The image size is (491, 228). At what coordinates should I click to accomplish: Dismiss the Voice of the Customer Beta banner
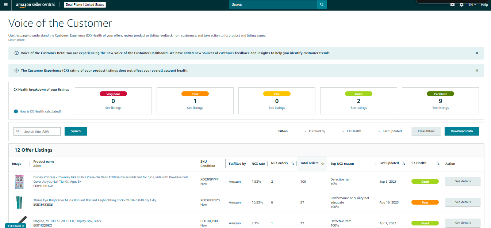point(477,53)
